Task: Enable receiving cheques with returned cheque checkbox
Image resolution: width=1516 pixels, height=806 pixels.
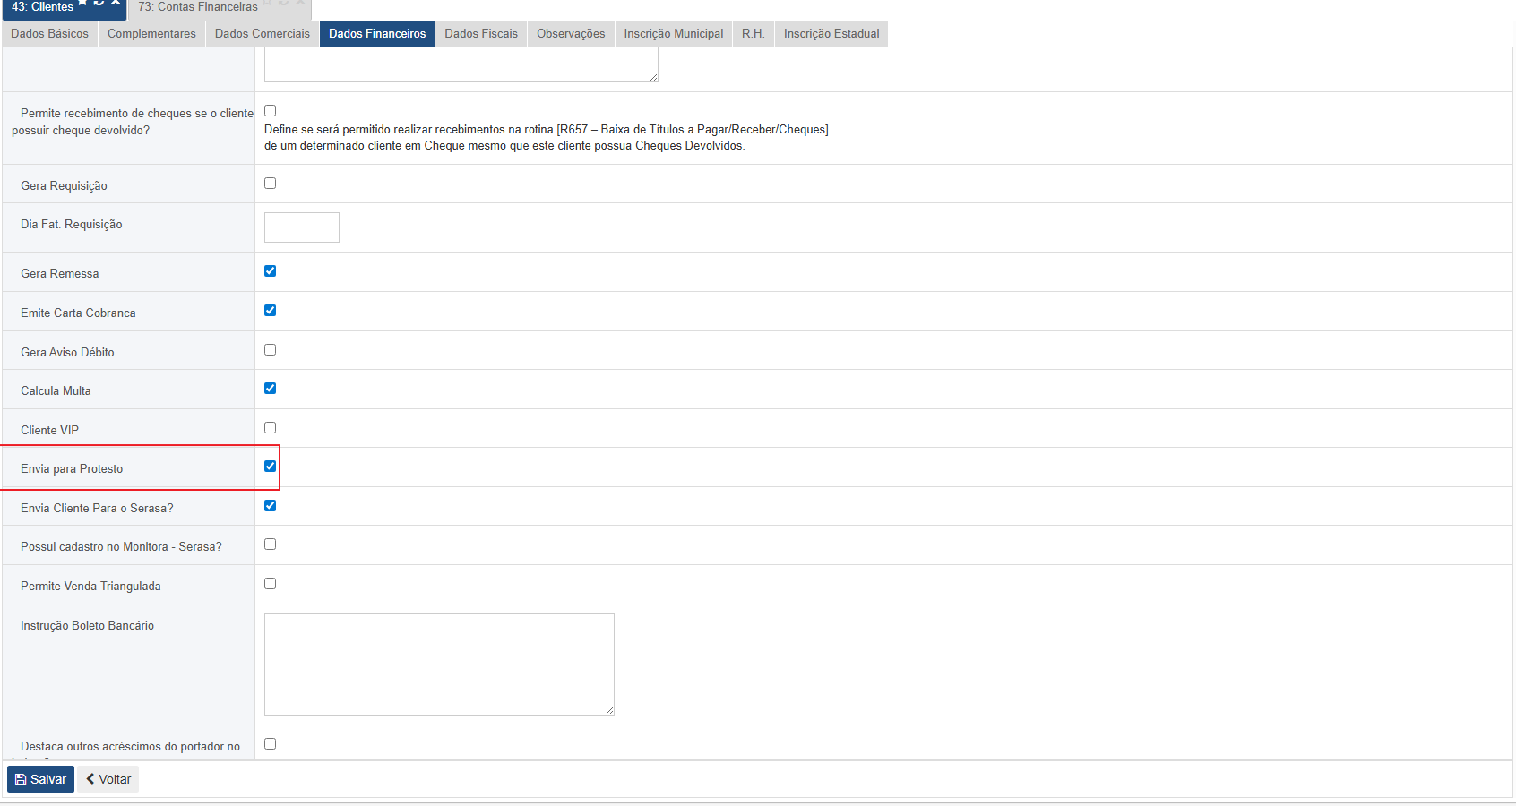Action: [270, 111]
